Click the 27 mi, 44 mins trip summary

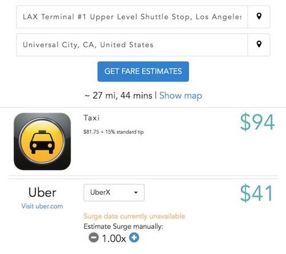pyautogui.click(x=118, y=95)
